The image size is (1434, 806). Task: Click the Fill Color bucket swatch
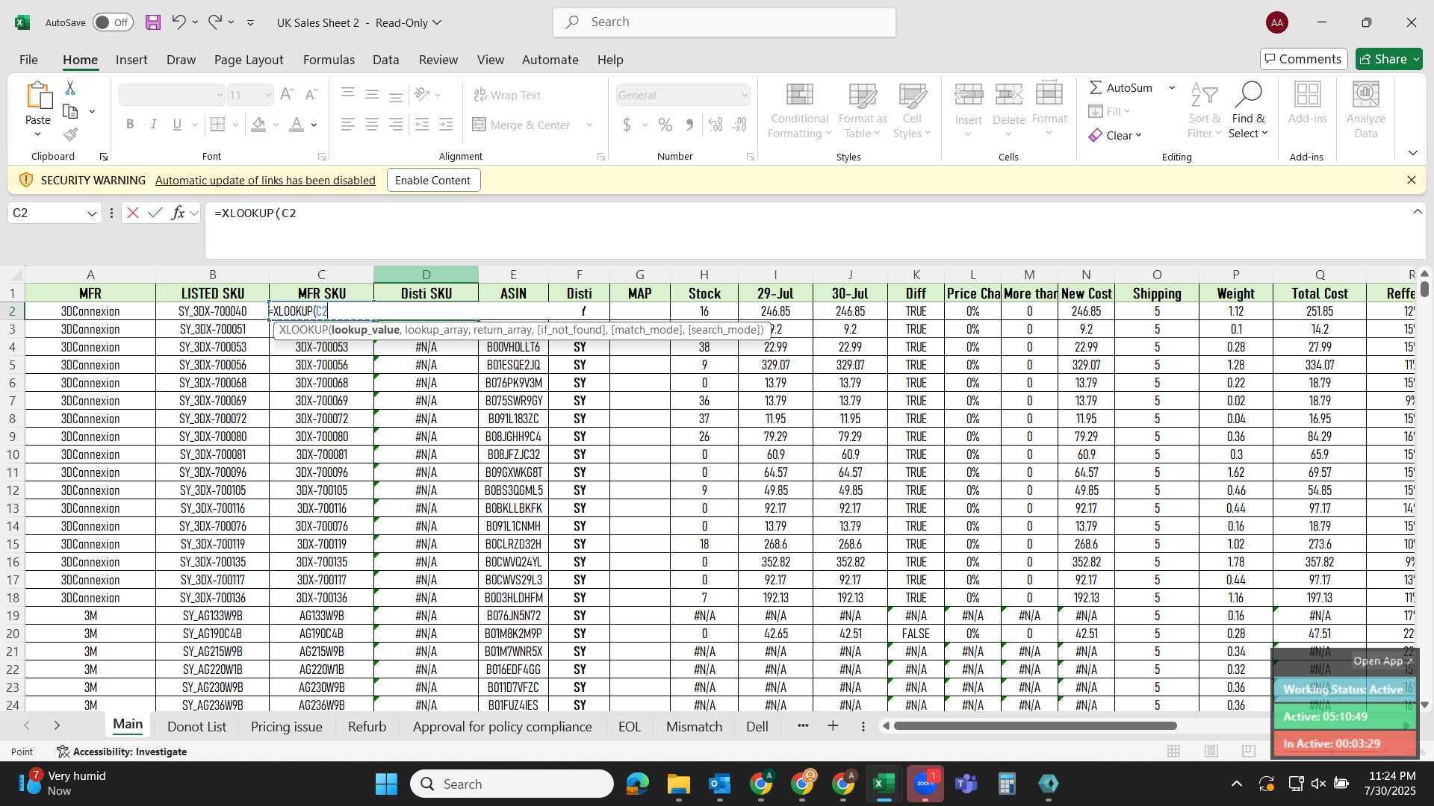point(258,125)
